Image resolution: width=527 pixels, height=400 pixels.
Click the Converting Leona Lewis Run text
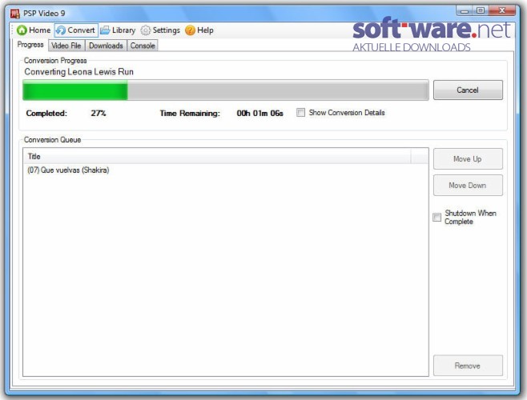tap(79, 72)
